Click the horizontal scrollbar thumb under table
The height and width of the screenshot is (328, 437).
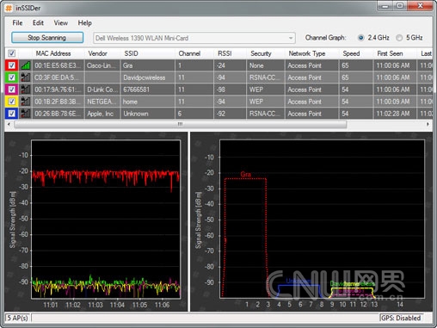tap(181, 124)
